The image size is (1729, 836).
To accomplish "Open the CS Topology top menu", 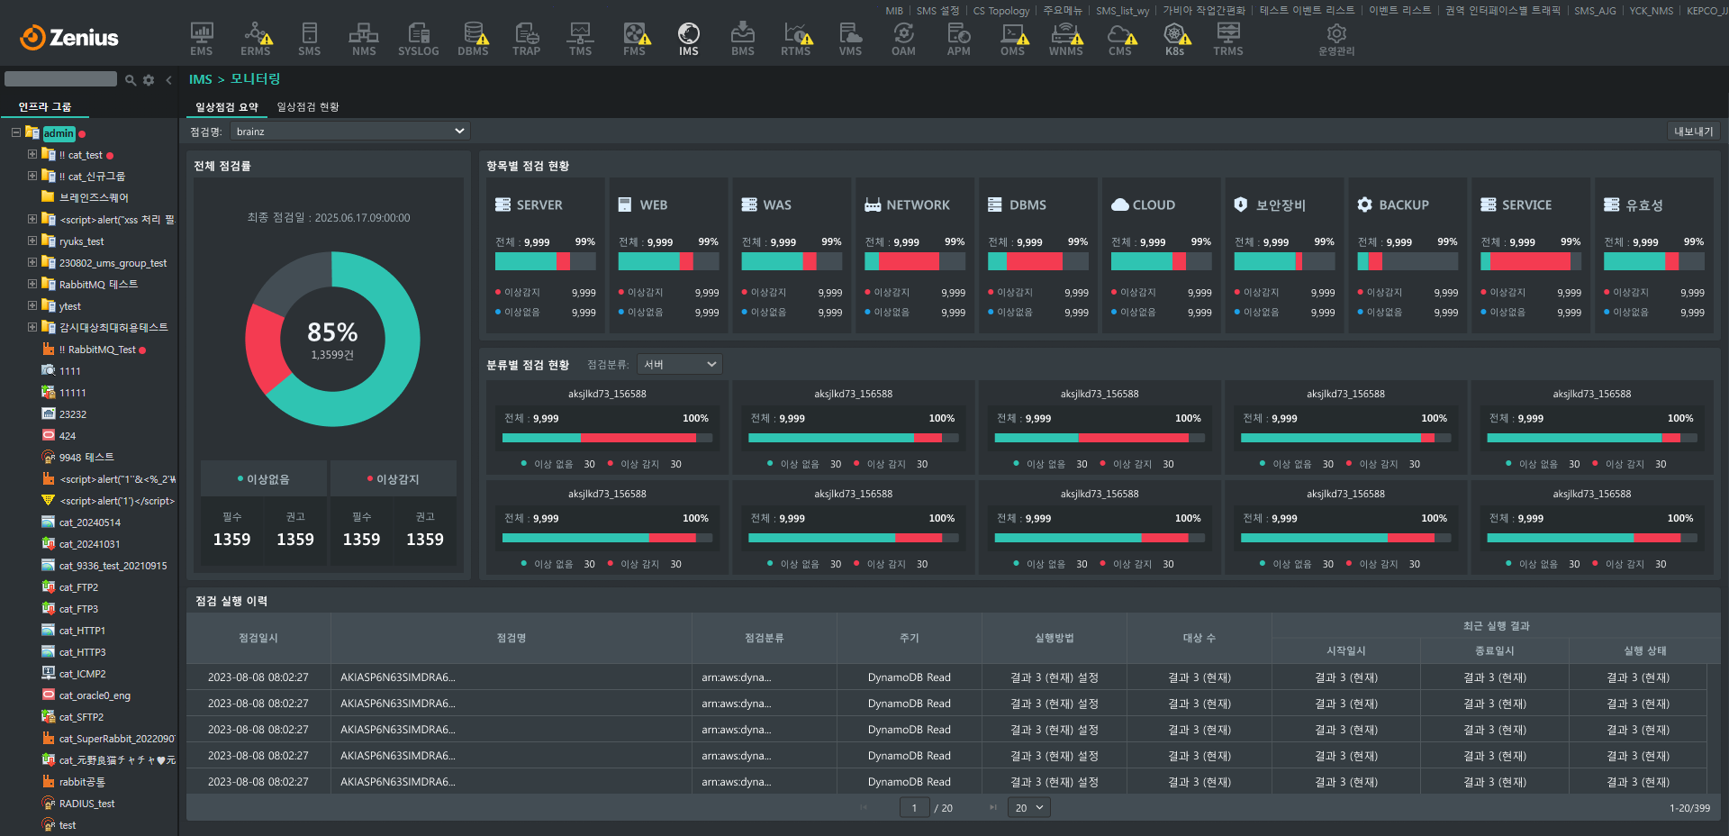I will [x=1001, y=11].
